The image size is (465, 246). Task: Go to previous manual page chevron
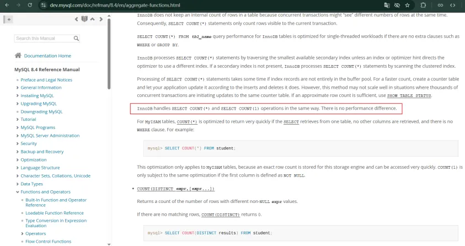[x=77, y=19]
